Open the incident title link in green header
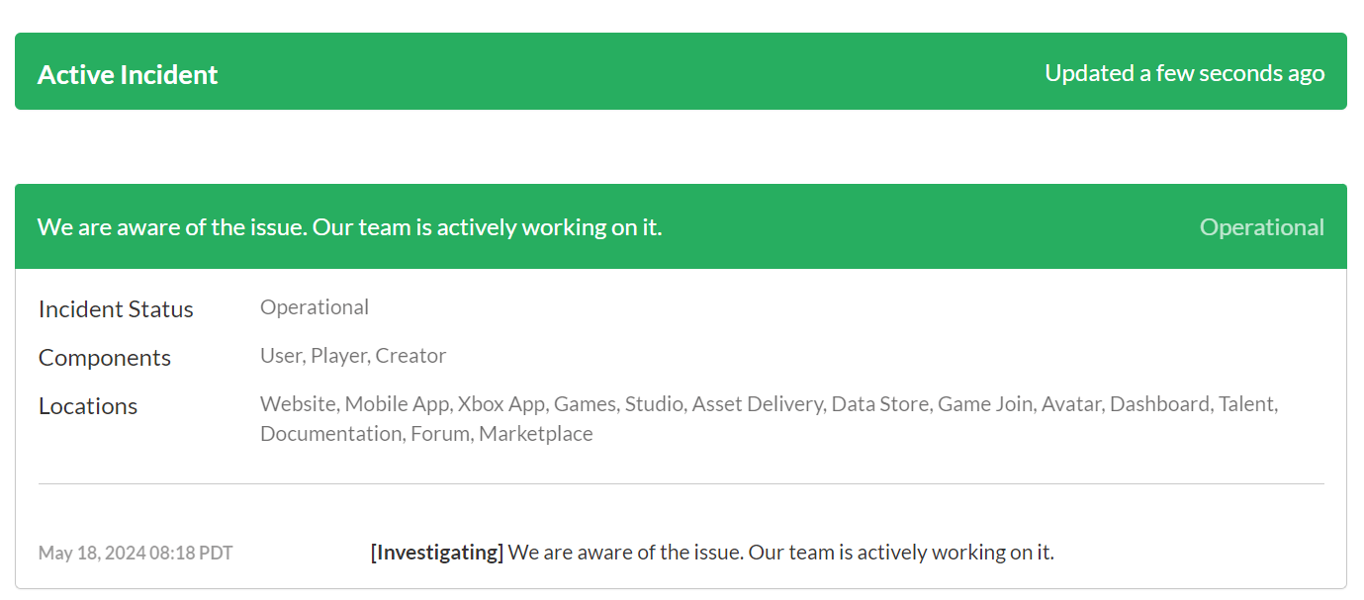 click(349, 227)
